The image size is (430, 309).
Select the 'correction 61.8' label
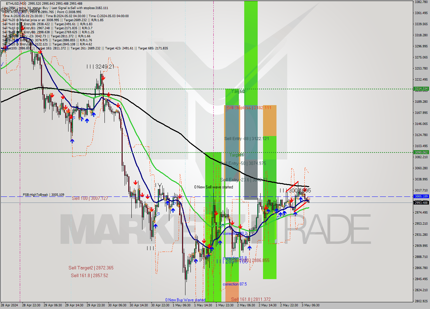[235, 258]
